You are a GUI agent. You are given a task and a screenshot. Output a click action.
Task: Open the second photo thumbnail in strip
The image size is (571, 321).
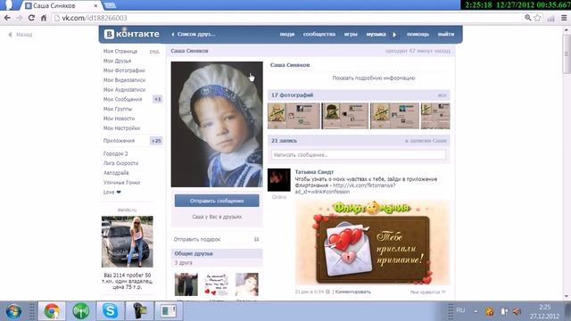pos(345,116)
